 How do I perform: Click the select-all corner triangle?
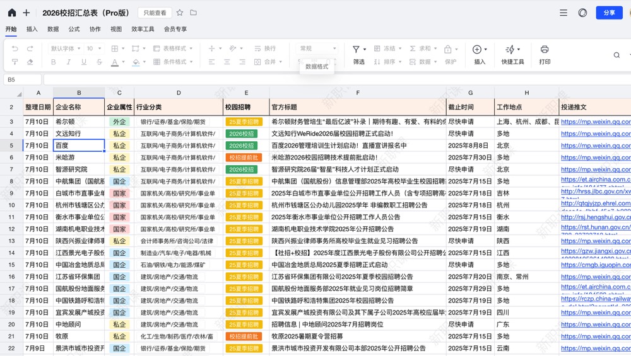19,94
